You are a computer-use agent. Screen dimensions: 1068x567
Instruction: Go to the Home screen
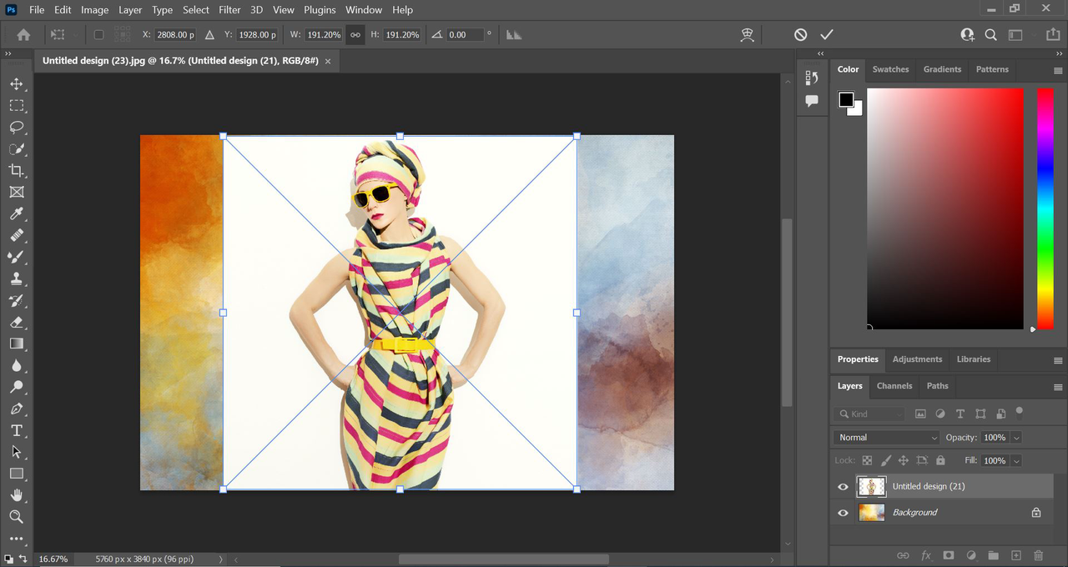(23, 35)
